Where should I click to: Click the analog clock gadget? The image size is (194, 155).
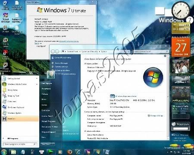[x=181, y=10]
